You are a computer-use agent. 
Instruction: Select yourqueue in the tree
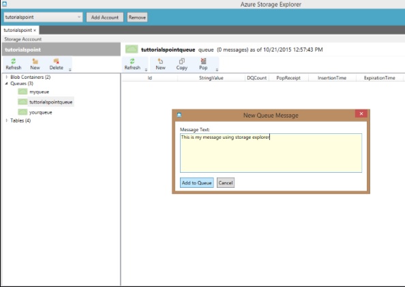pos(40,112)
